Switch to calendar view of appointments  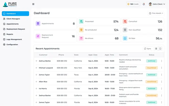click(160, 49)
